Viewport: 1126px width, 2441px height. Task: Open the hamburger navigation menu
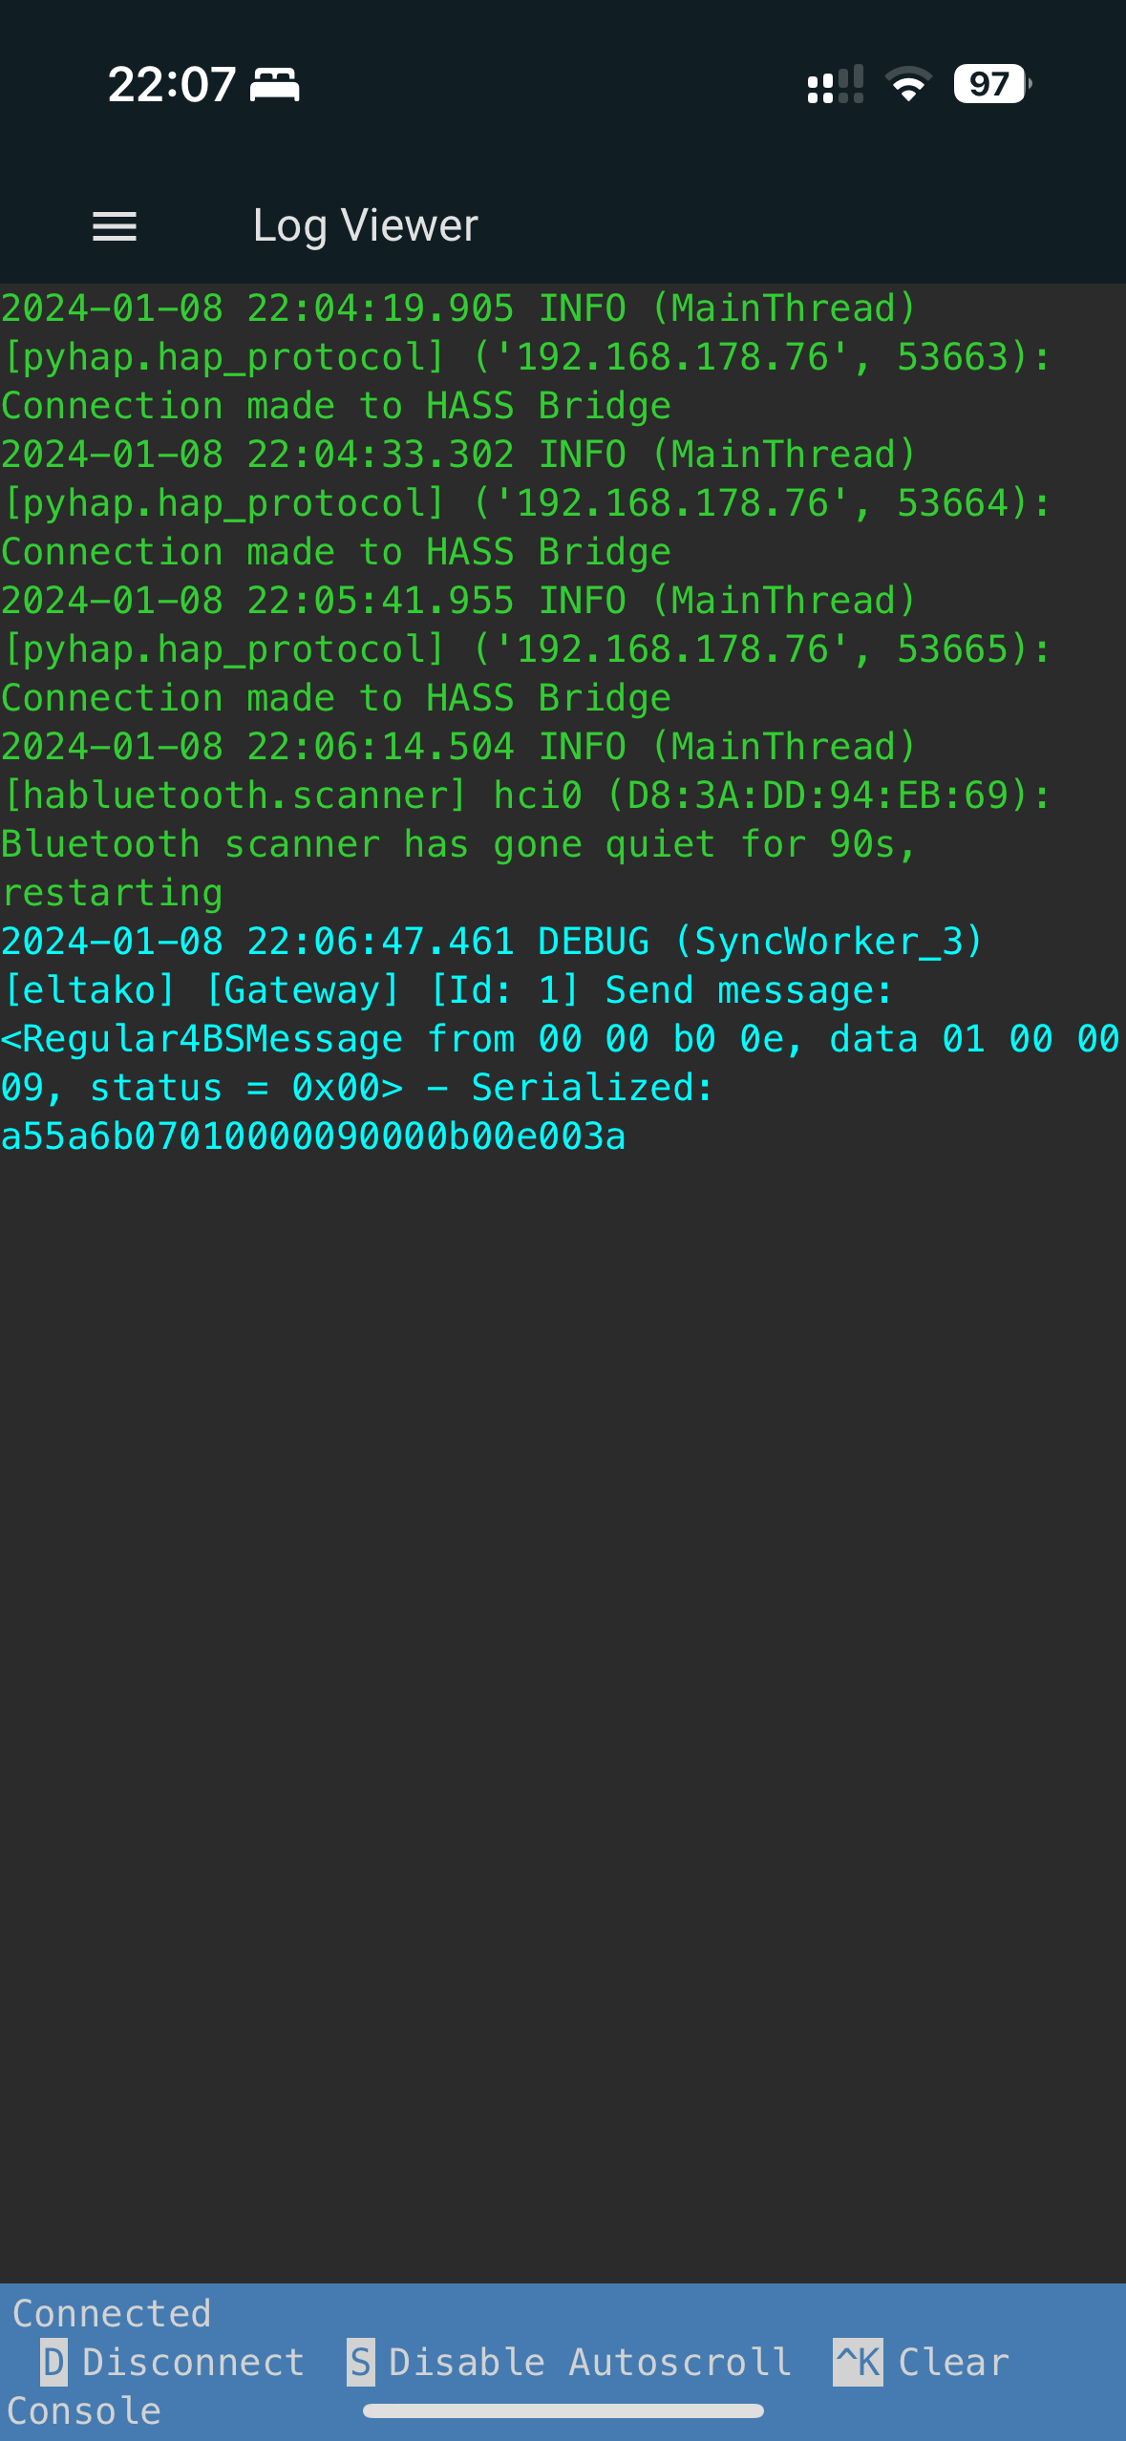tap(115, 226)
